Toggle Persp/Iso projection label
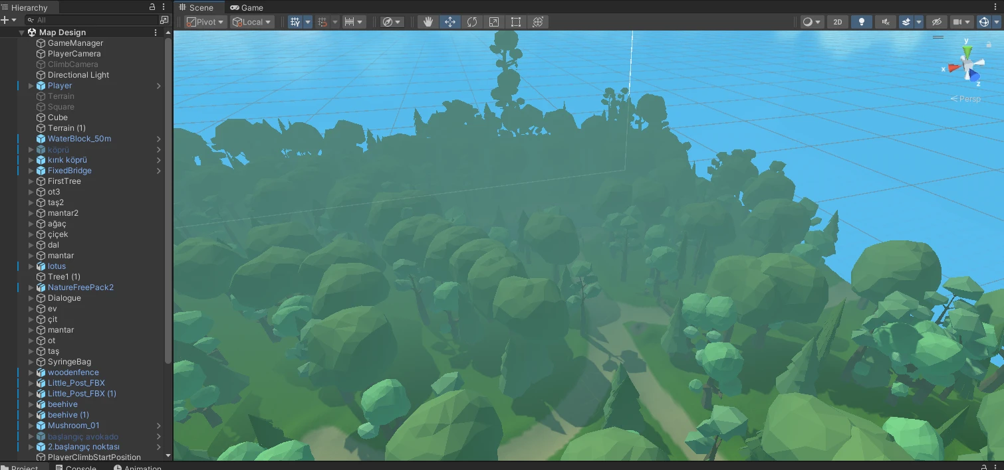Screen dimensions: 1004x470 966,99
